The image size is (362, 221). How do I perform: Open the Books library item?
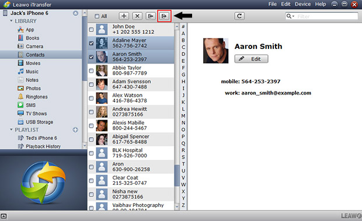32,38
